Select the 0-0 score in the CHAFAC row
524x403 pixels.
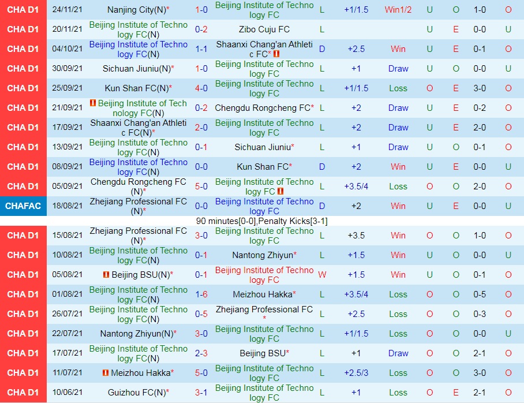[201, 206]
